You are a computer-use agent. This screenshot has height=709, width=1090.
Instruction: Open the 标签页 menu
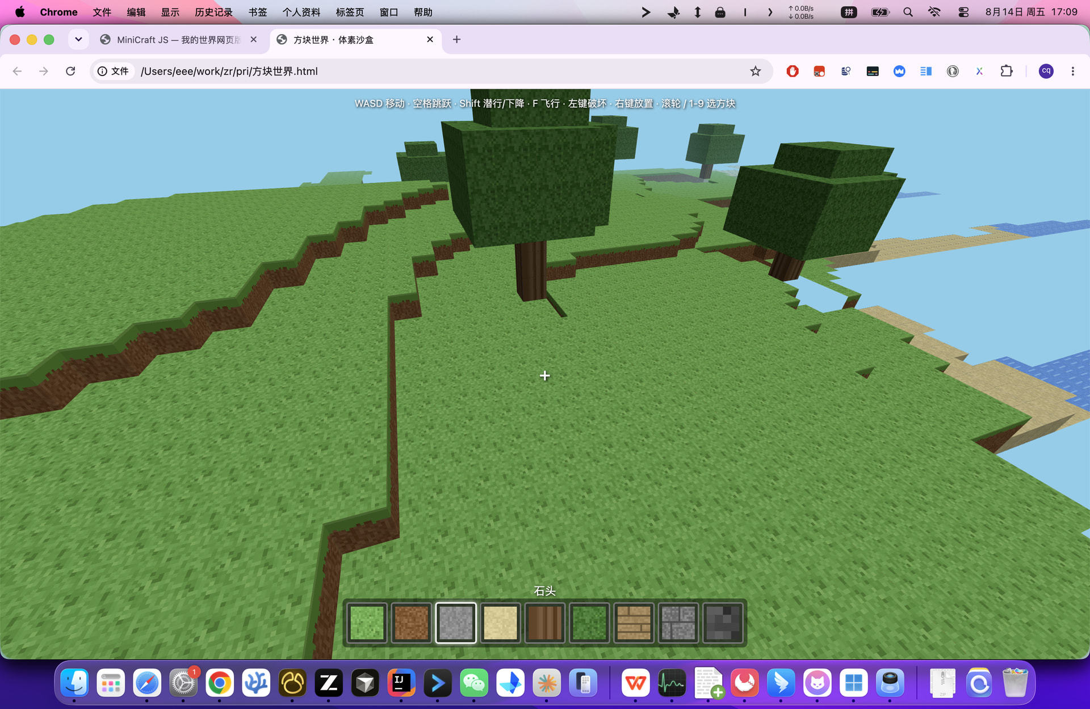pos(350,12)
